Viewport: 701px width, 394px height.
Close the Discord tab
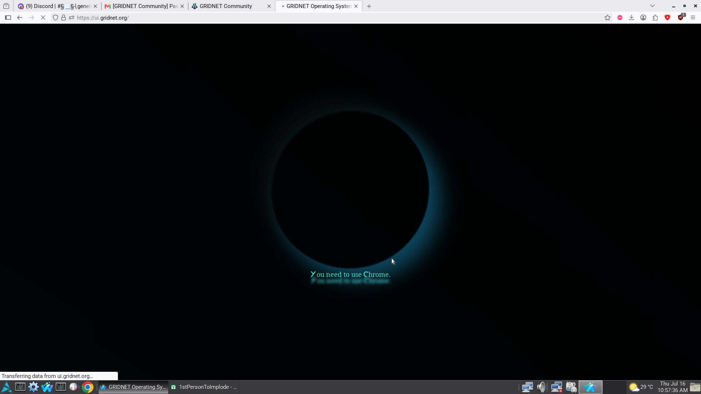pos(95,6)
